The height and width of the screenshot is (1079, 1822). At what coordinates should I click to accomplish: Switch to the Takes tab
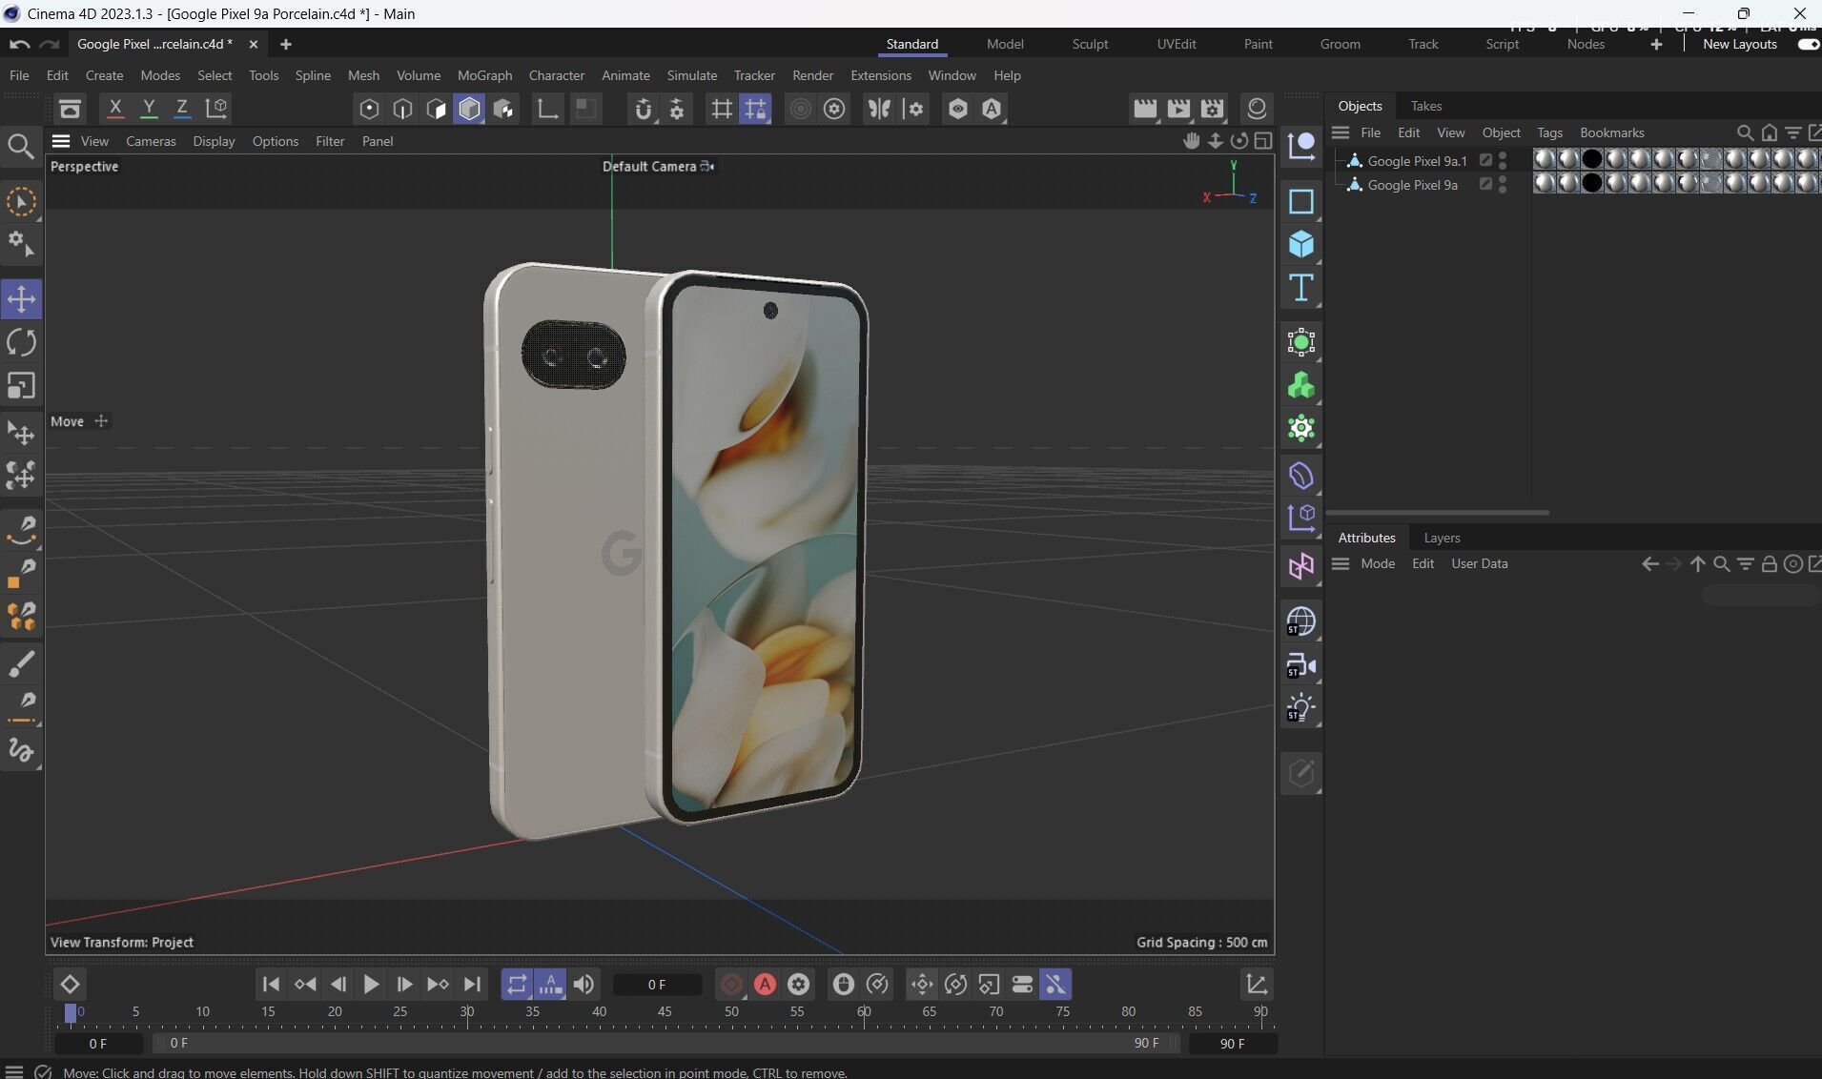point(1425,106)
